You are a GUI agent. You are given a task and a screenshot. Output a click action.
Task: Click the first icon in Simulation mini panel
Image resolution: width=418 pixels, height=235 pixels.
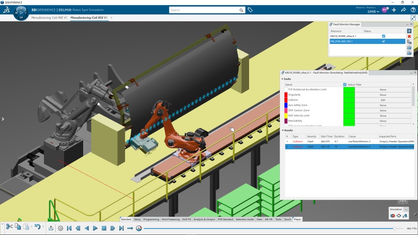(x=393, y=216)
